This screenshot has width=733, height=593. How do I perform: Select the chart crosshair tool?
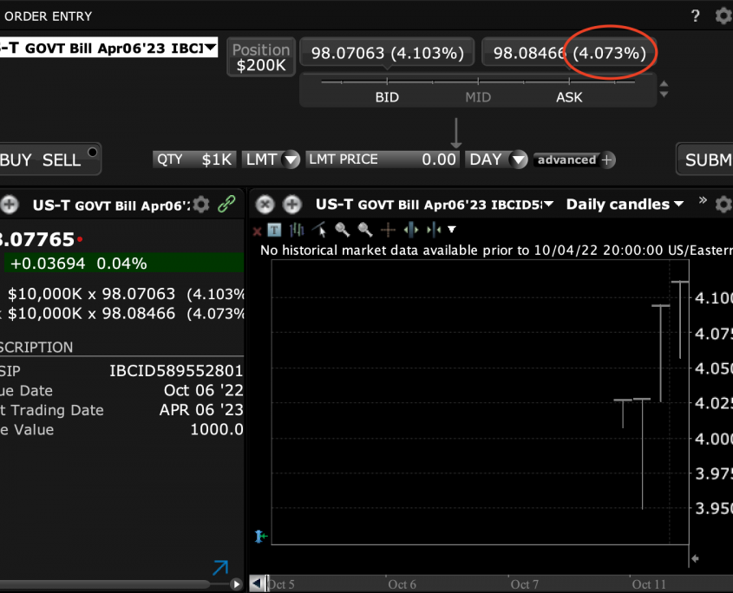pyautogui.click(x=389, y=230)
